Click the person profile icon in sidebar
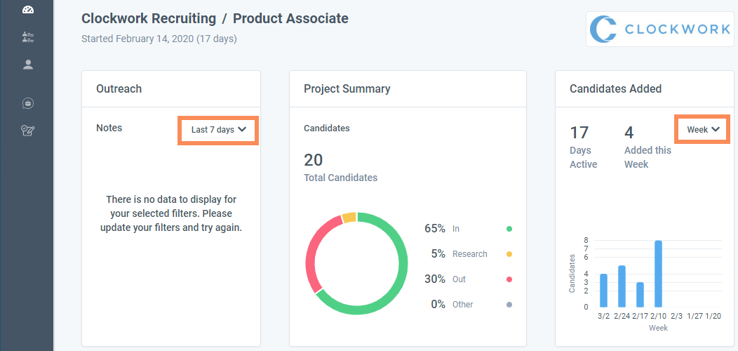 [28, 65]
